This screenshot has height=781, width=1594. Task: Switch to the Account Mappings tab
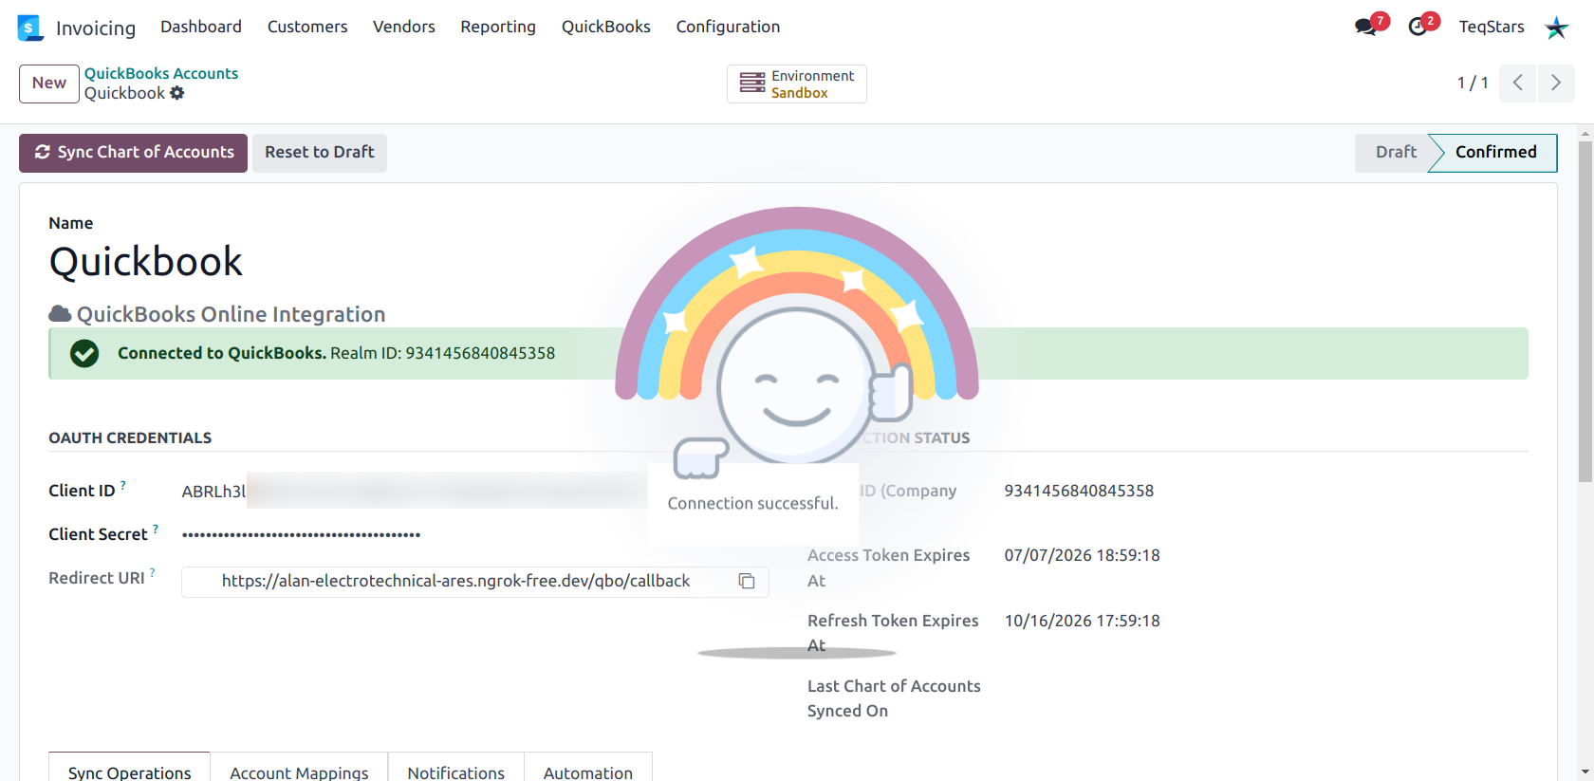tap(299, 767)
